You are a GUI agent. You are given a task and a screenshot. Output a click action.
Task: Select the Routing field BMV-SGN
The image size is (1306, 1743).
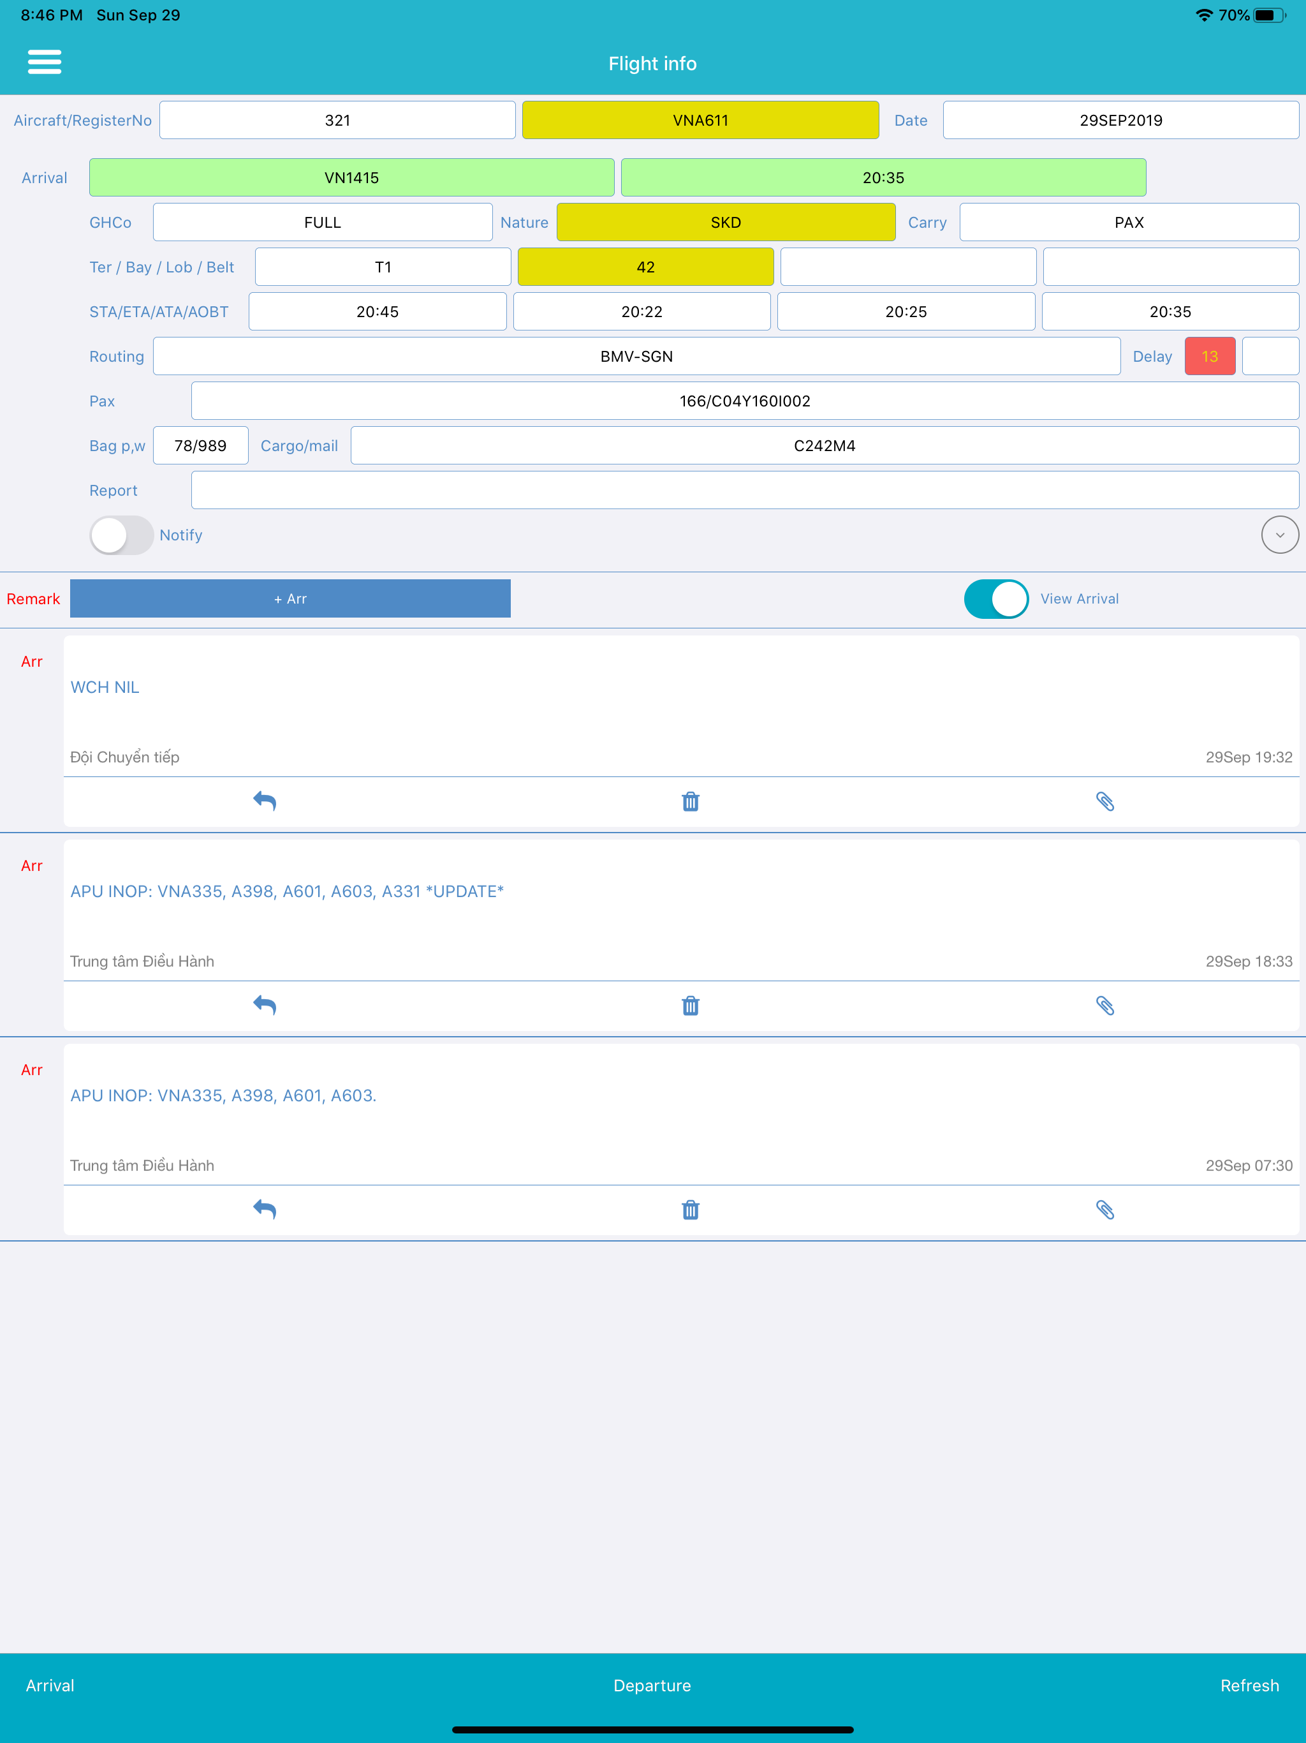point(636,356)
